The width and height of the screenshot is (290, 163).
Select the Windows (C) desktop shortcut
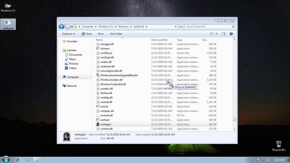coord(8,8)
